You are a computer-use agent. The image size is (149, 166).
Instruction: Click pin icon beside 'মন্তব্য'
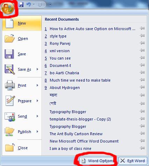tap(142, 95)
